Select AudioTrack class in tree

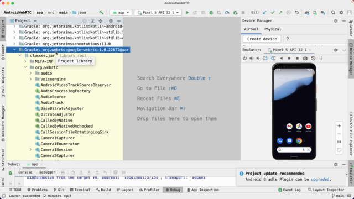[x=51, y=102]
